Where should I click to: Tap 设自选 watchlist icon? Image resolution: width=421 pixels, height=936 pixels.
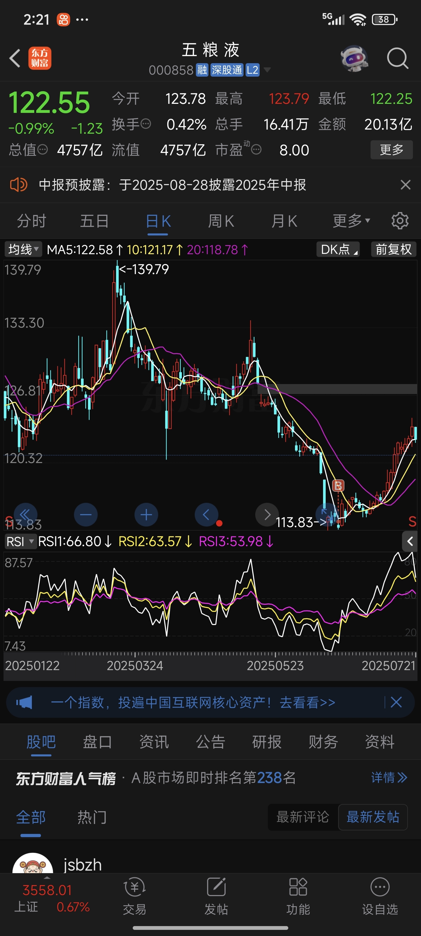(x=380, y=897)
